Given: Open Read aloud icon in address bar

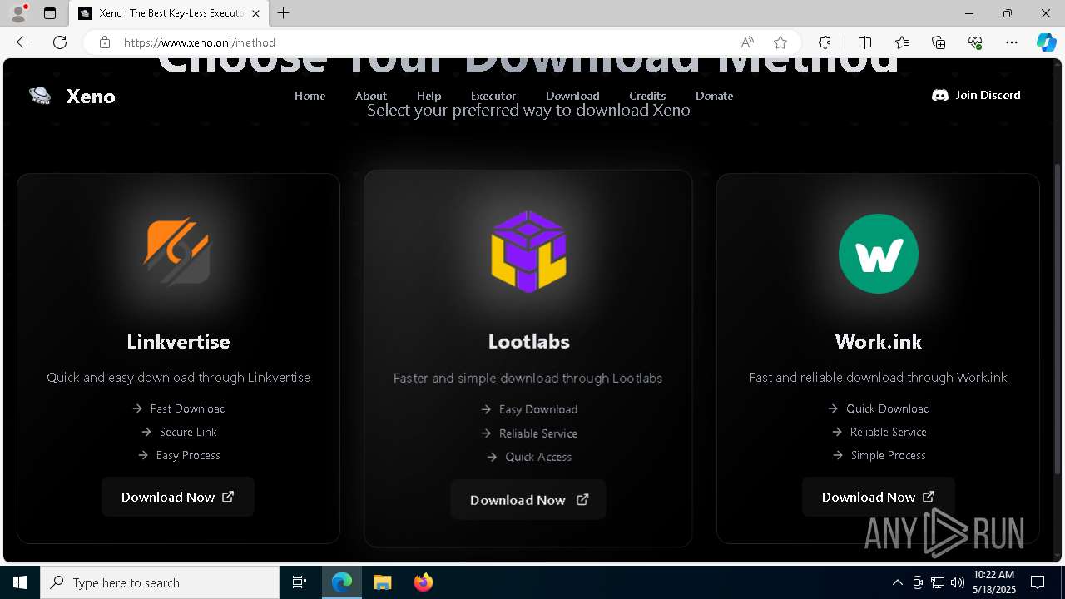Looking at the screenshot, I should pyautogui.click(x=747, y=42).
